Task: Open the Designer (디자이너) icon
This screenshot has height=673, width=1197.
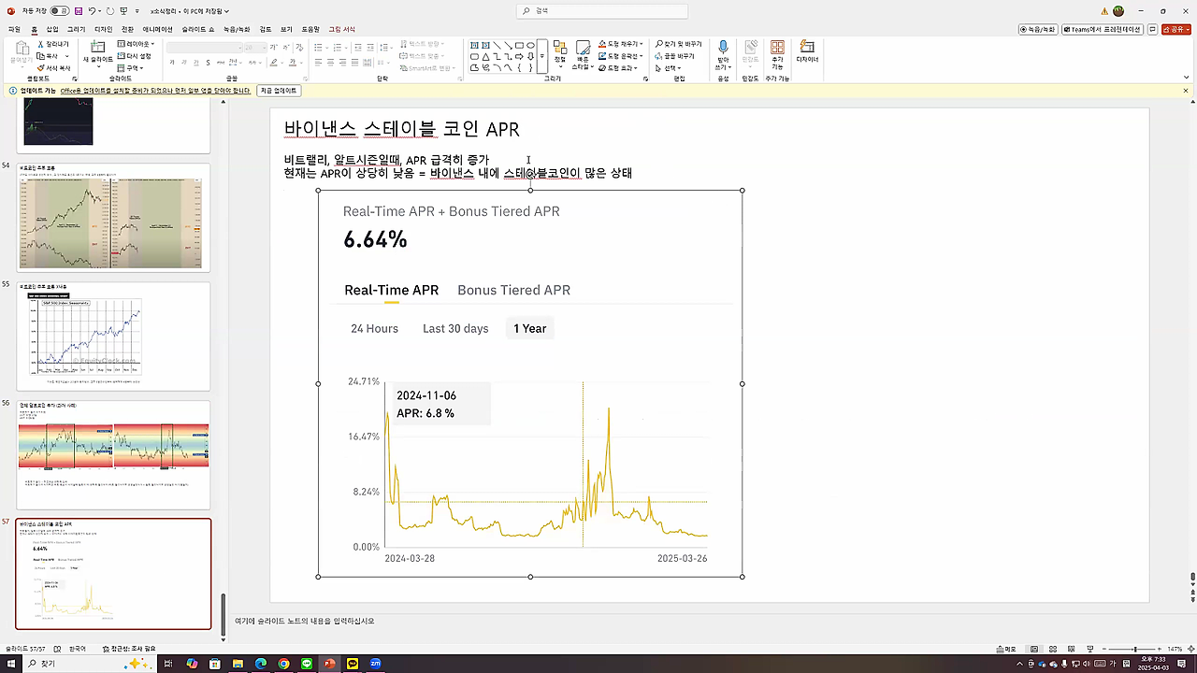Action: click(807, 47)
